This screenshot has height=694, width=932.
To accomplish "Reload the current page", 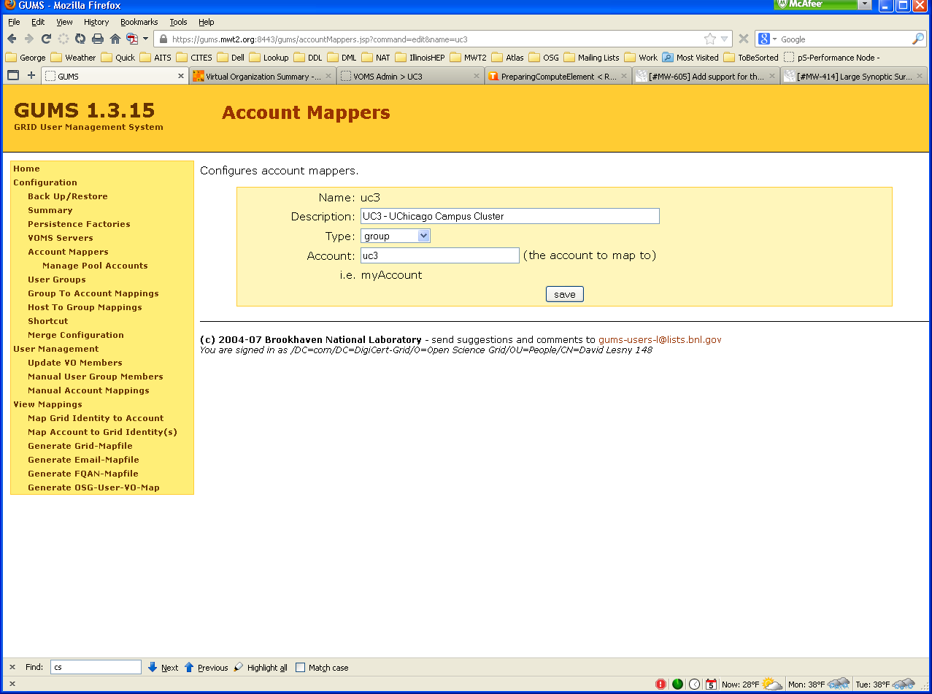I will [x=46, y=39].
